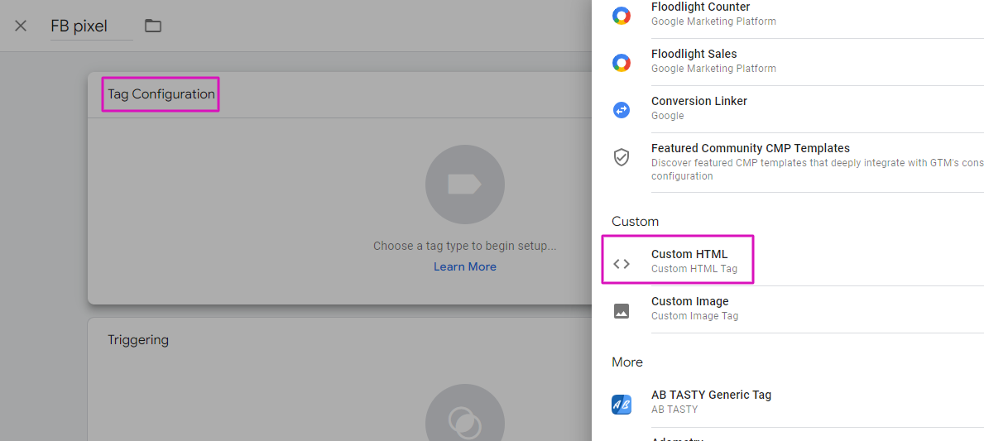Screen dimensions: 984x441
Task: Pick the Custom Image picture icon
Action: (622, 310)
